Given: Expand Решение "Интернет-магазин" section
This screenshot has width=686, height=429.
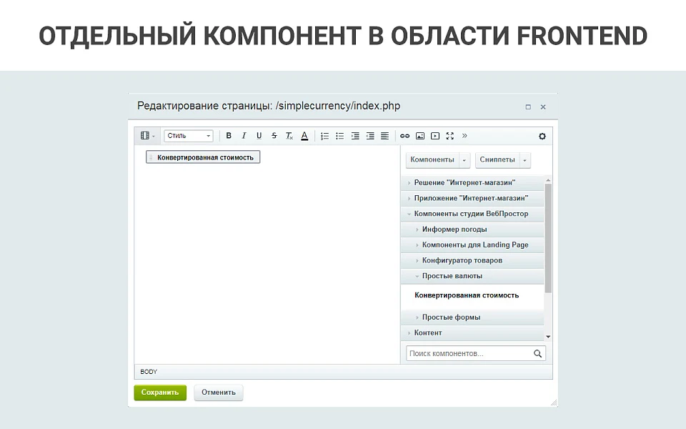Looking at the screenshot, I should click(472, 182).
